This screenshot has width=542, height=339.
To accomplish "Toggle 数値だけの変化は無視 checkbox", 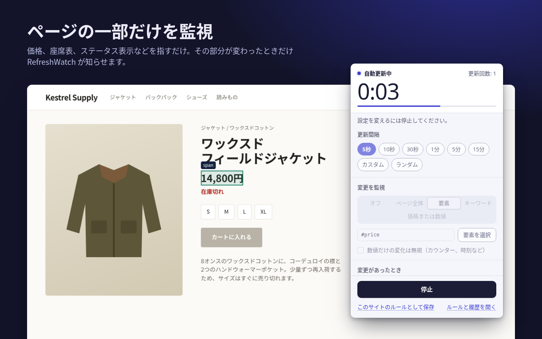I will 361,250.
